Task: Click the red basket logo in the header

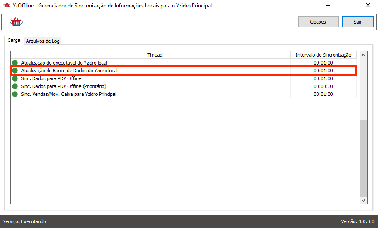Action: pyautogui.click(x=16, y=22)
